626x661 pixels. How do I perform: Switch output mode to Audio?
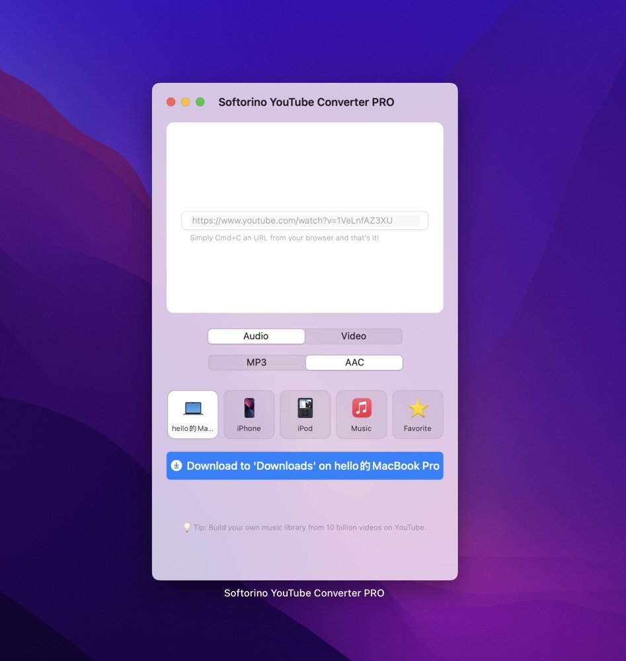pyautogui.click(x=256, y=336)
